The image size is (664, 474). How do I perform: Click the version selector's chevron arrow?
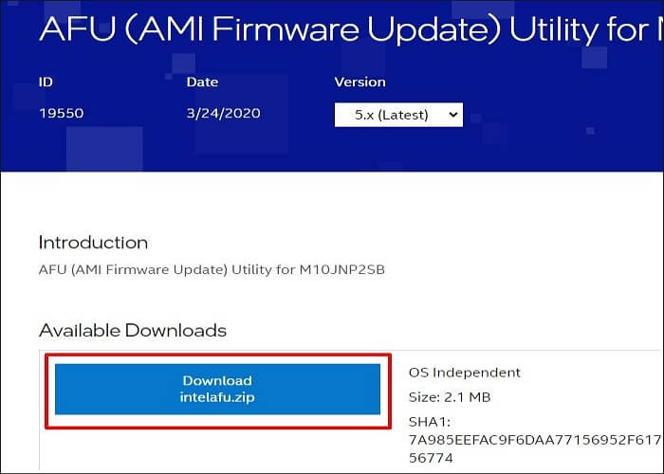[x=452, y=115]
